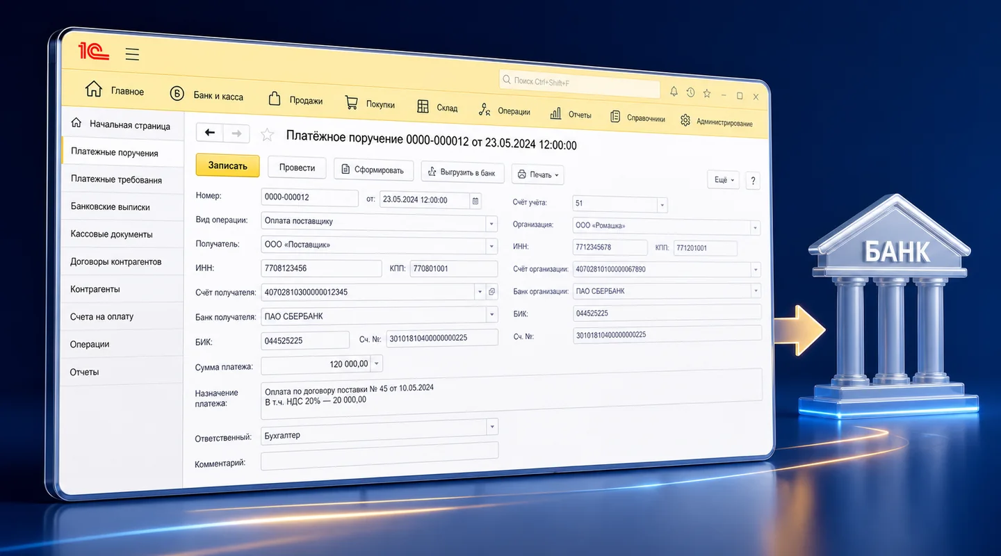Expand the Счёт получателя dropdown arrow
Image resolution: width=1001 pixels, height=556 pixels.
480,292
